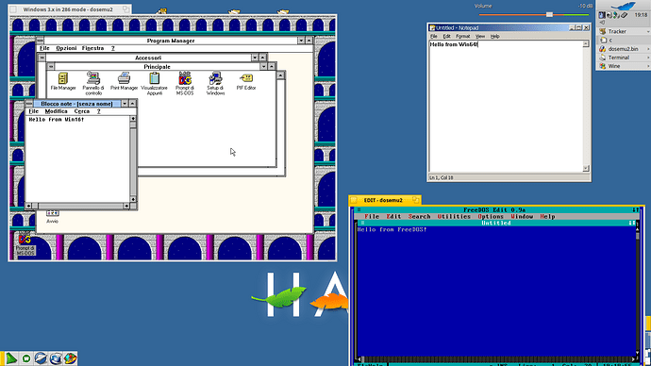Screen dimensions: 651x366
Task: Click 'Hello from FreeDOS!' text line
Action: [392, 229]
